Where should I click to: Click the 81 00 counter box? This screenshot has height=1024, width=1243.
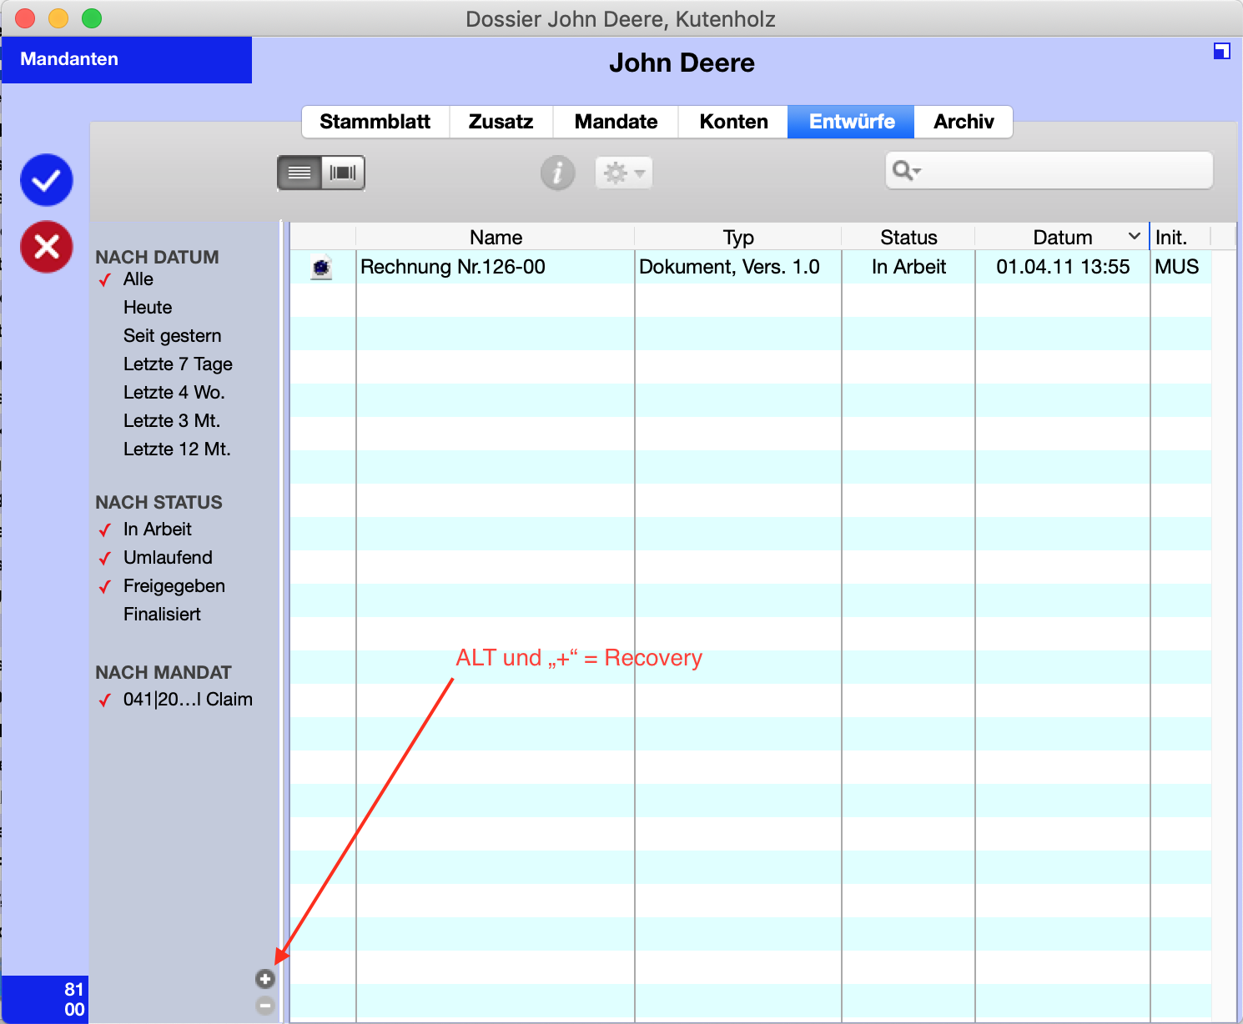coord(45,999)
